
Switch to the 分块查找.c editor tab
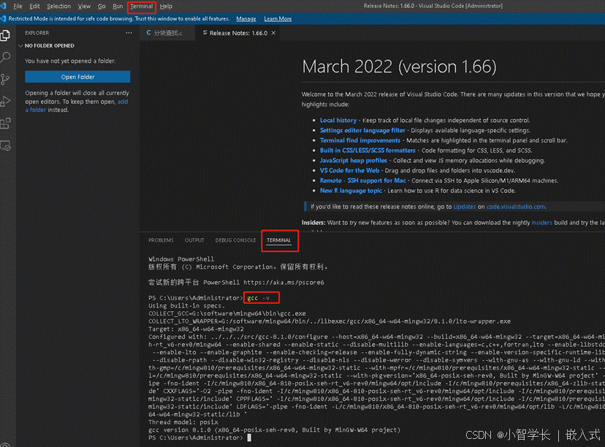click(x=168, y=33)
